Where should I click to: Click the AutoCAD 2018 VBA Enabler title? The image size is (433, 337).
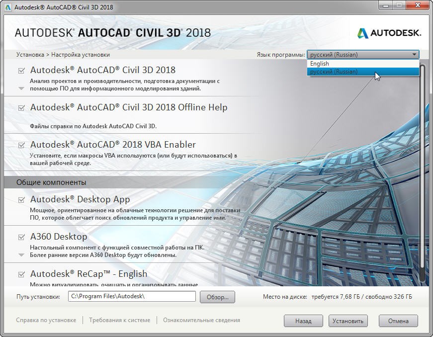(x=113, y=145)
